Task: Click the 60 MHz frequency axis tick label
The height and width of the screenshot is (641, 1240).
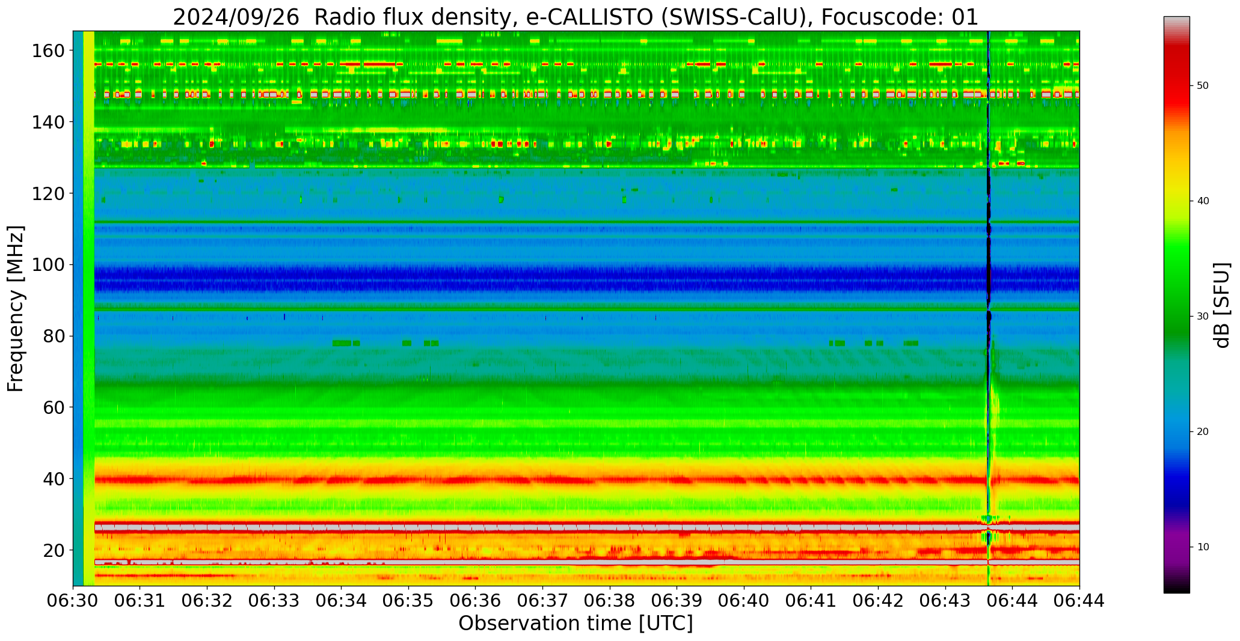Action: pyautogui.click(x=54, y=407)
